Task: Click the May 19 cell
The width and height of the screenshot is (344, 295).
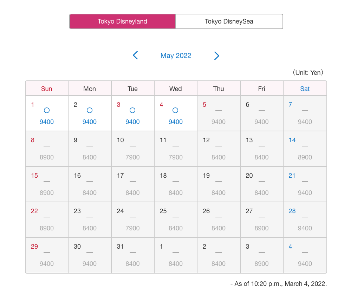Action: (219, 184)
